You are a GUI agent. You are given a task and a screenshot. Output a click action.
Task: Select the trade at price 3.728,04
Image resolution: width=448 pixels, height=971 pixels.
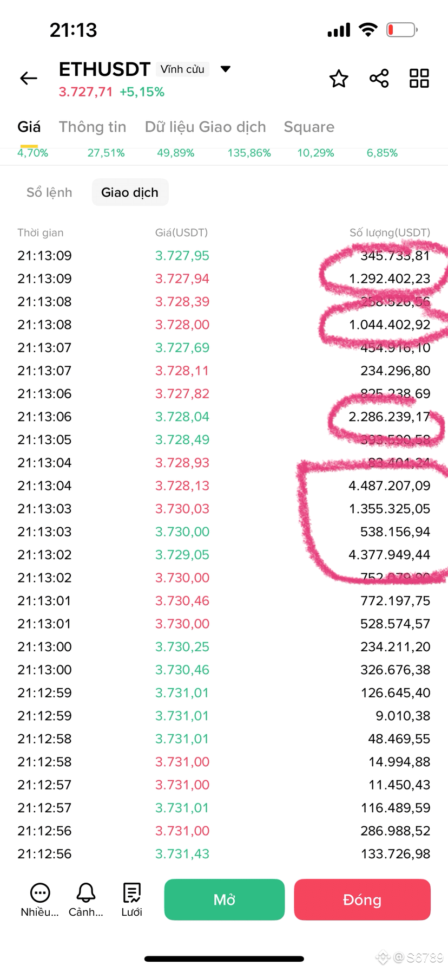tap(224, 417)
